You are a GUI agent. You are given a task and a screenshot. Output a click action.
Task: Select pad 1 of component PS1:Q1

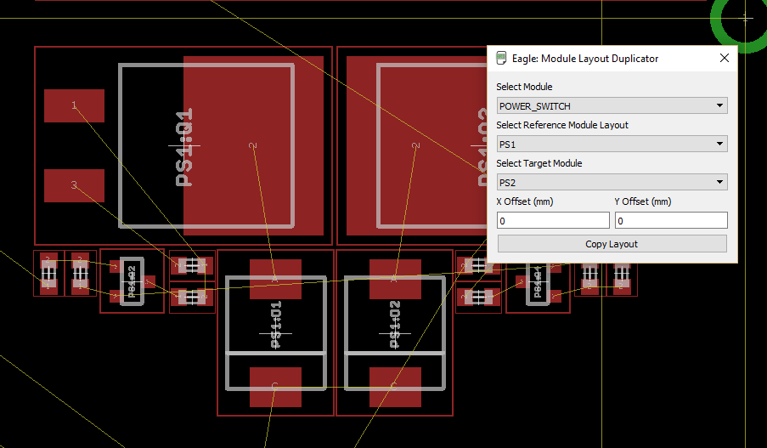75,105
